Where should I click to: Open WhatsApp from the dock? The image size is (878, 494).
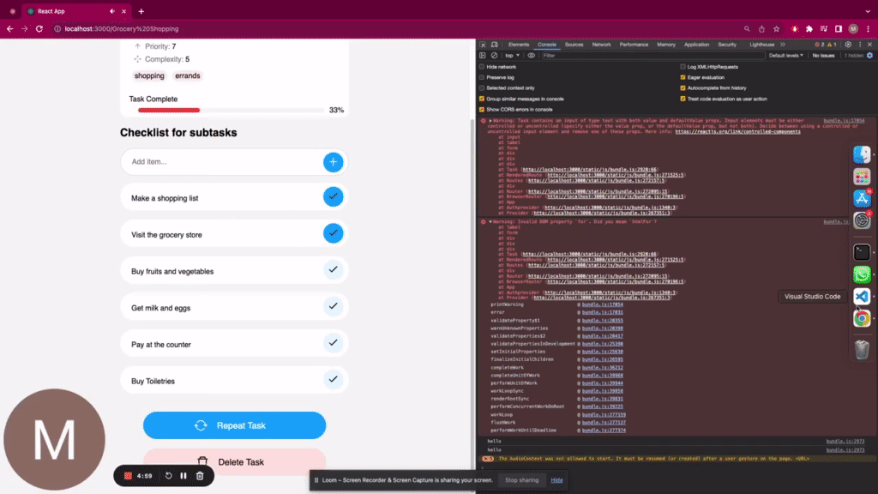861,274
